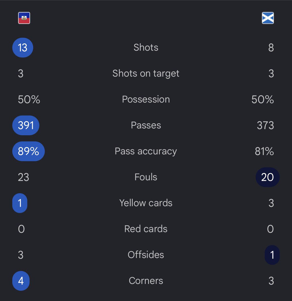Click the Passes stat label

pyautogui.click(x=146, y=125)
